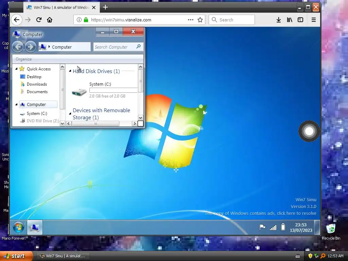
Task: Open Firefox library icon
Action: 290,20
